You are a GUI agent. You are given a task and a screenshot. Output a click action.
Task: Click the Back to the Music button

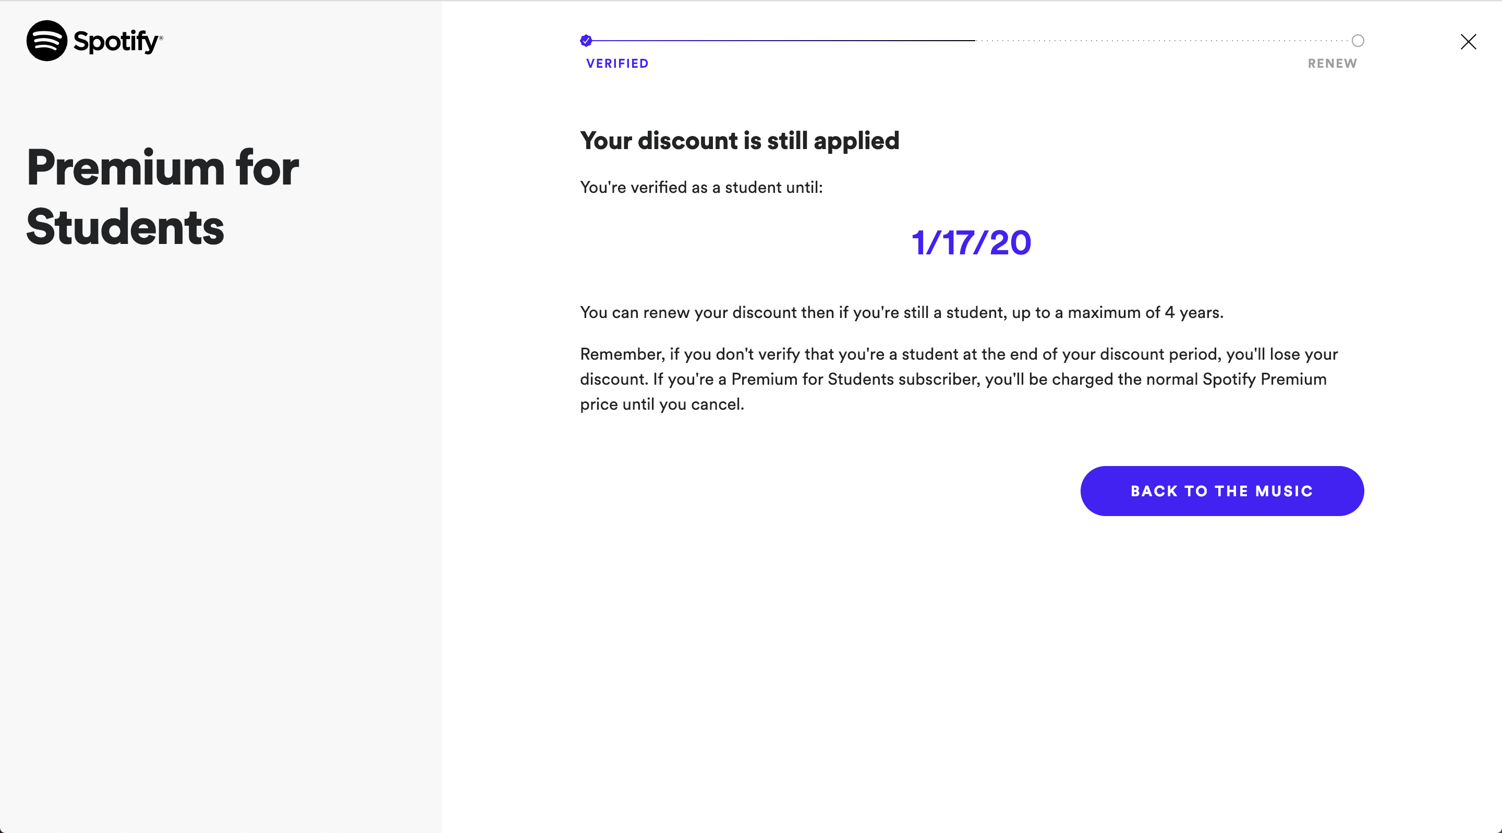click(x=1221, y=491)
